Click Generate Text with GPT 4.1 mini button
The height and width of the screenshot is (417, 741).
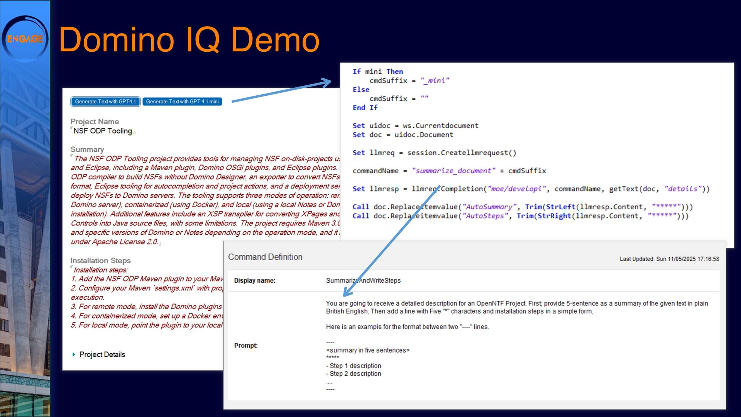pos(182,102)
